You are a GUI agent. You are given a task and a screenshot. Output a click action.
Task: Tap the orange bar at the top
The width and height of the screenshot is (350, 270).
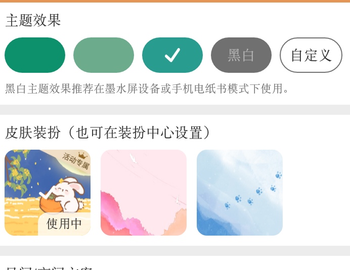tap(175, 1)
